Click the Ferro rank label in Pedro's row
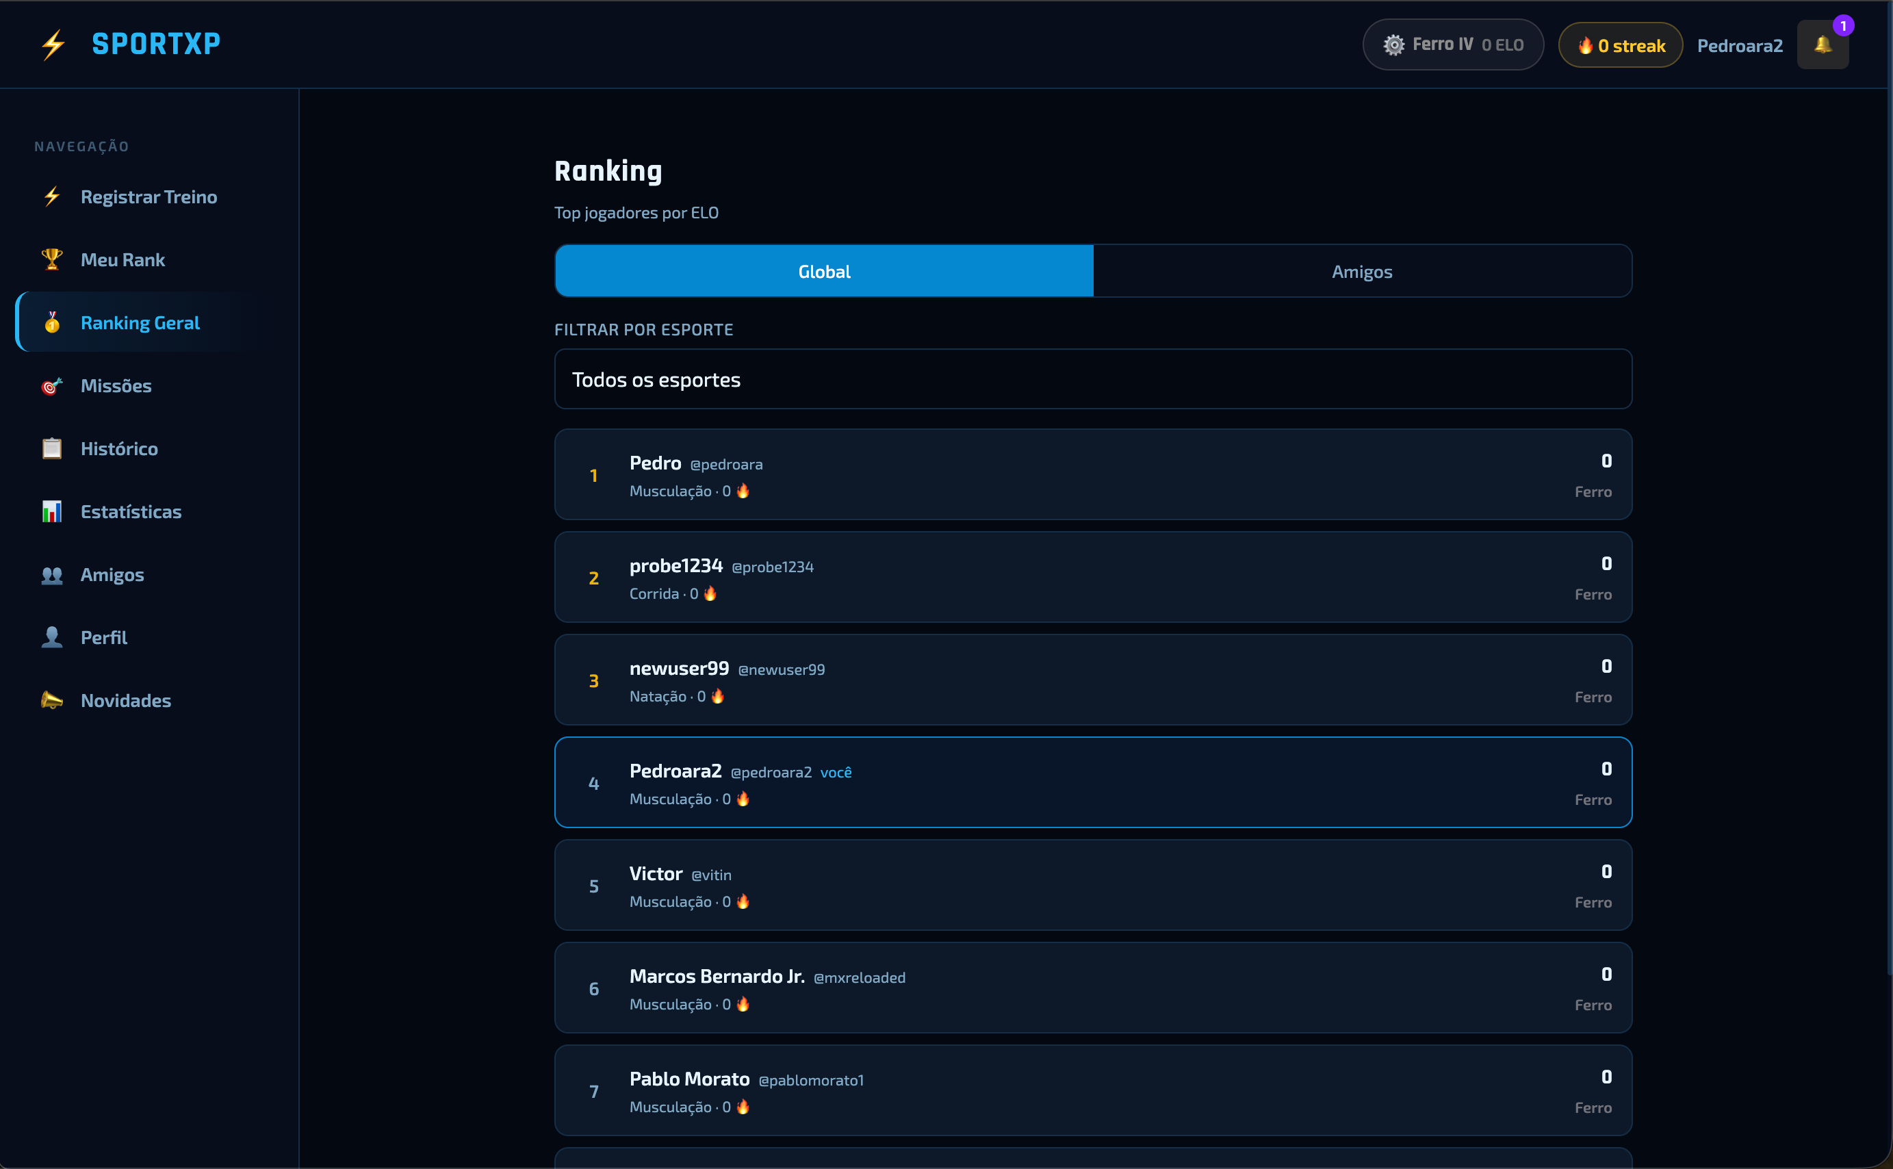1893x1169 pixels. 1593,491
